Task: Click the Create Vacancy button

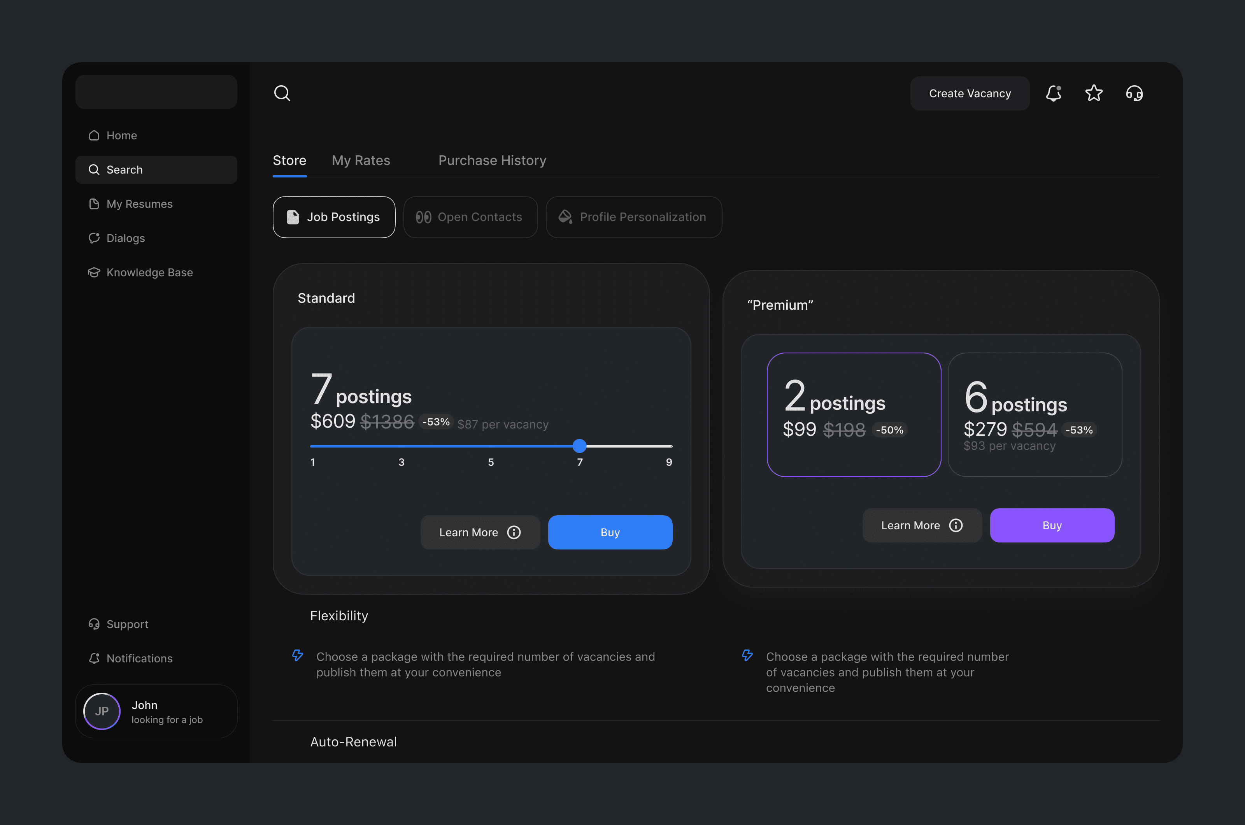Action: pyautogui.click(x=970, y=93)
